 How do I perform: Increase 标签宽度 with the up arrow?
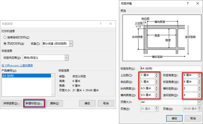pyautogui.click(x=200, y=81)
